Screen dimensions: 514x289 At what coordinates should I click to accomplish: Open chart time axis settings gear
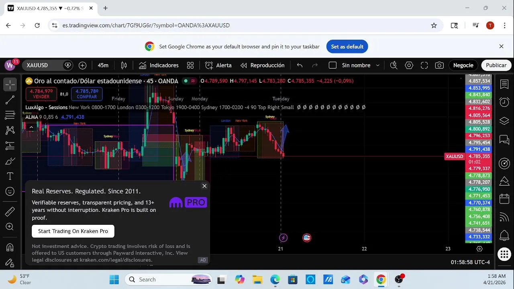(479, 249)
